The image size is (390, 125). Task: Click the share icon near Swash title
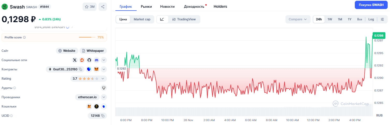pyautogui.click(x=103, y=7)
